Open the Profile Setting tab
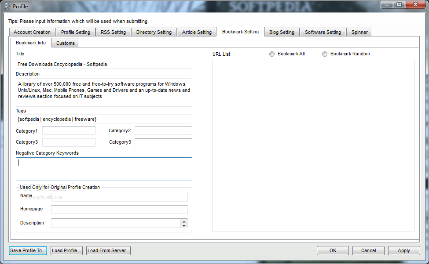 [x=76, y=32]
